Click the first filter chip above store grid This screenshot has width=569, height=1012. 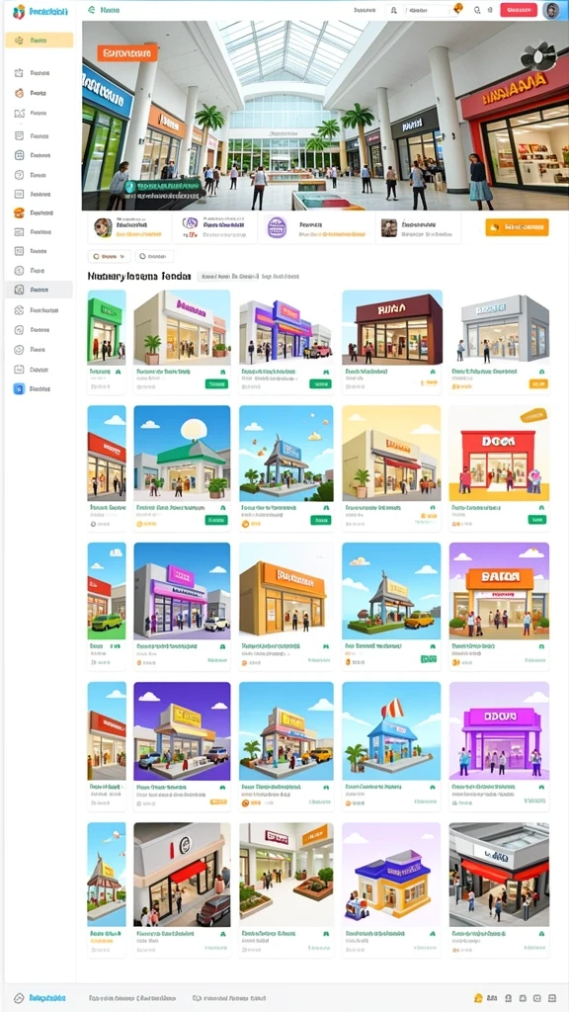pyautogui.click(x=109, y=256)
